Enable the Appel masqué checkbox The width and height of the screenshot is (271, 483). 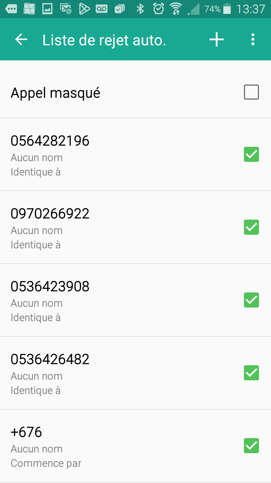251,92
